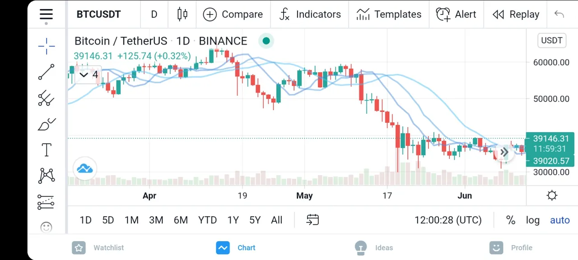Open the XABCD pattern tool
Image resolution: width=578 pixels, height=260 pixels.
tap(47, 176)
